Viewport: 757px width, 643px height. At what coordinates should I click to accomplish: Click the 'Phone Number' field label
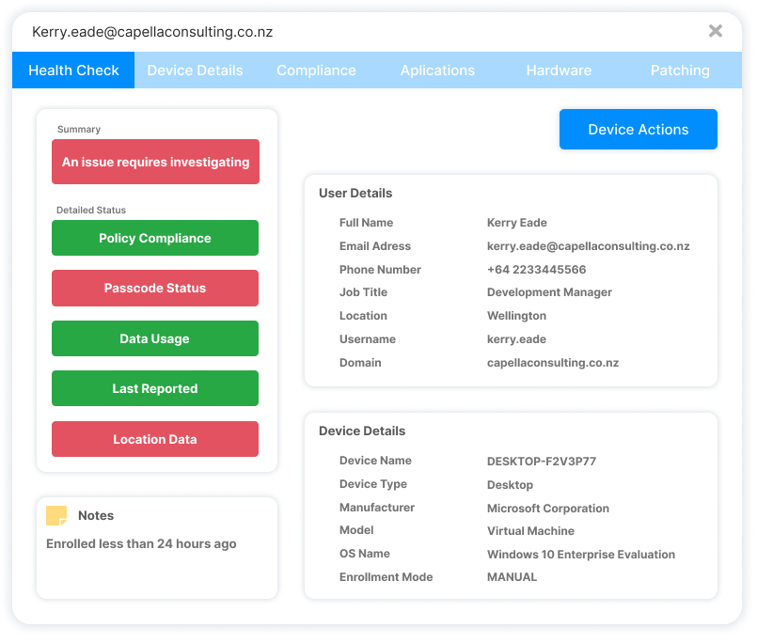(380, 270)
